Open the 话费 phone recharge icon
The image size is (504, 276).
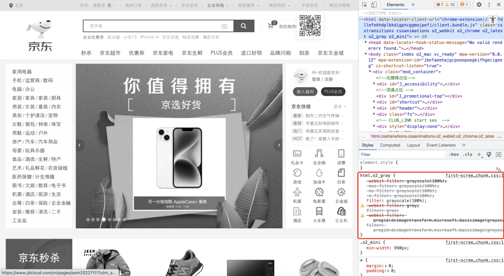(x=341, y=154)
